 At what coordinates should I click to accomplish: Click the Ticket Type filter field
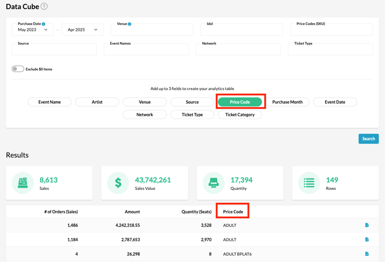pyautogui.click(x=331, y=49)
